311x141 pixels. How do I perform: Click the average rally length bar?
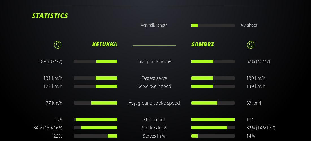213,25
